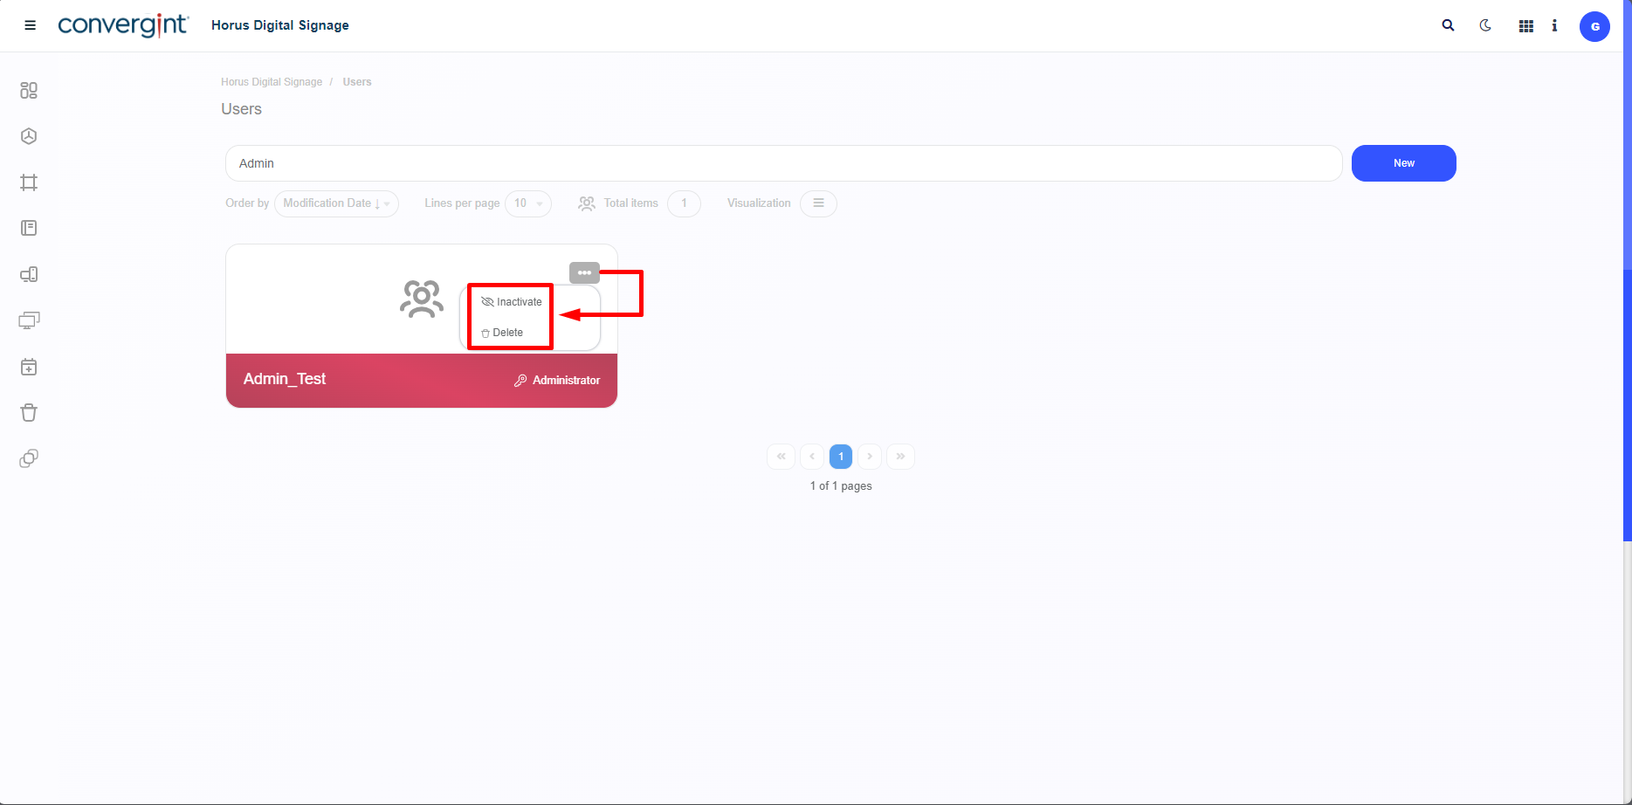The image size is (1632, 805).
Task: Toggle the hamburger menu beside the Convergint logo
Action: tap(30, 25)
